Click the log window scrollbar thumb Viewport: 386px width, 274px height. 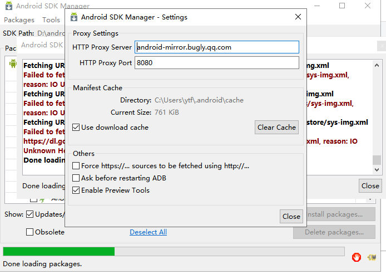[377, 160]
